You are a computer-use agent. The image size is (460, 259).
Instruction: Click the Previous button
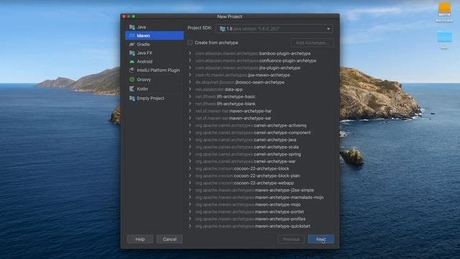[290, 240]
